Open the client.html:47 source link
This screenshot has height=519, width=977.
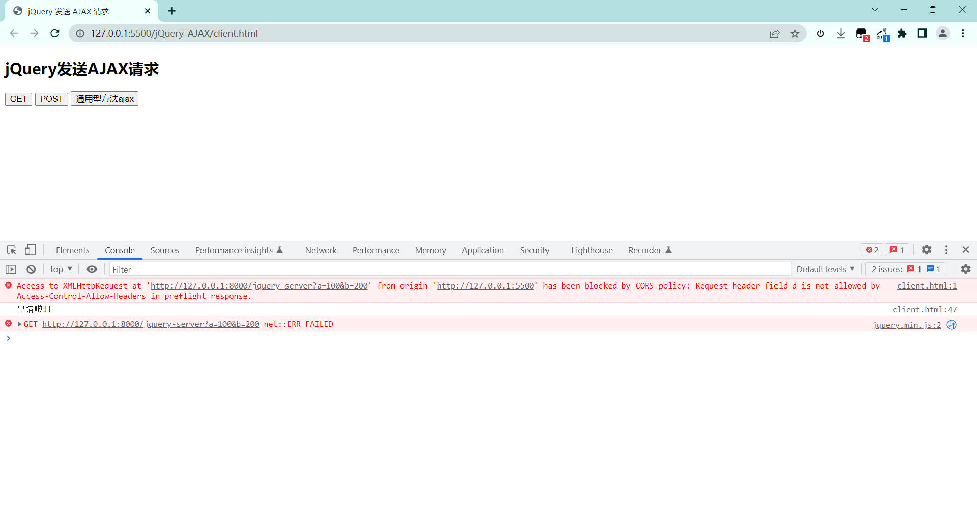pos(924,310)
